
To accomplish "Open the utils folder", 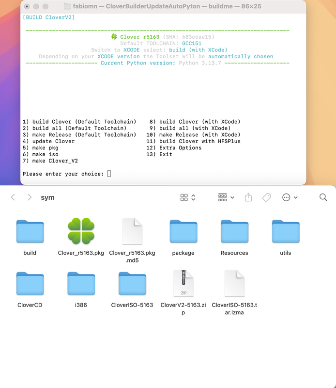I will pyautogui.click(x=286, y=231).
